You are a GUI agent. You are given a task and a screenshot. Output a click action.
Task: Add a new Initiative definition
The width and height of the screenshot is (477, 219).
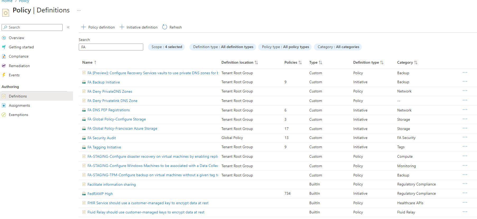coord(138,27)
